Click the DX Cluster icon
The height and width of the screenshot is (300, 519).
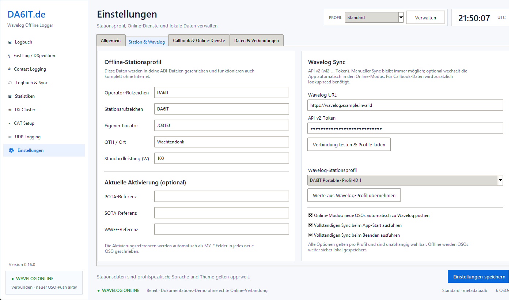pyautogui.click(x=10, y=110)
